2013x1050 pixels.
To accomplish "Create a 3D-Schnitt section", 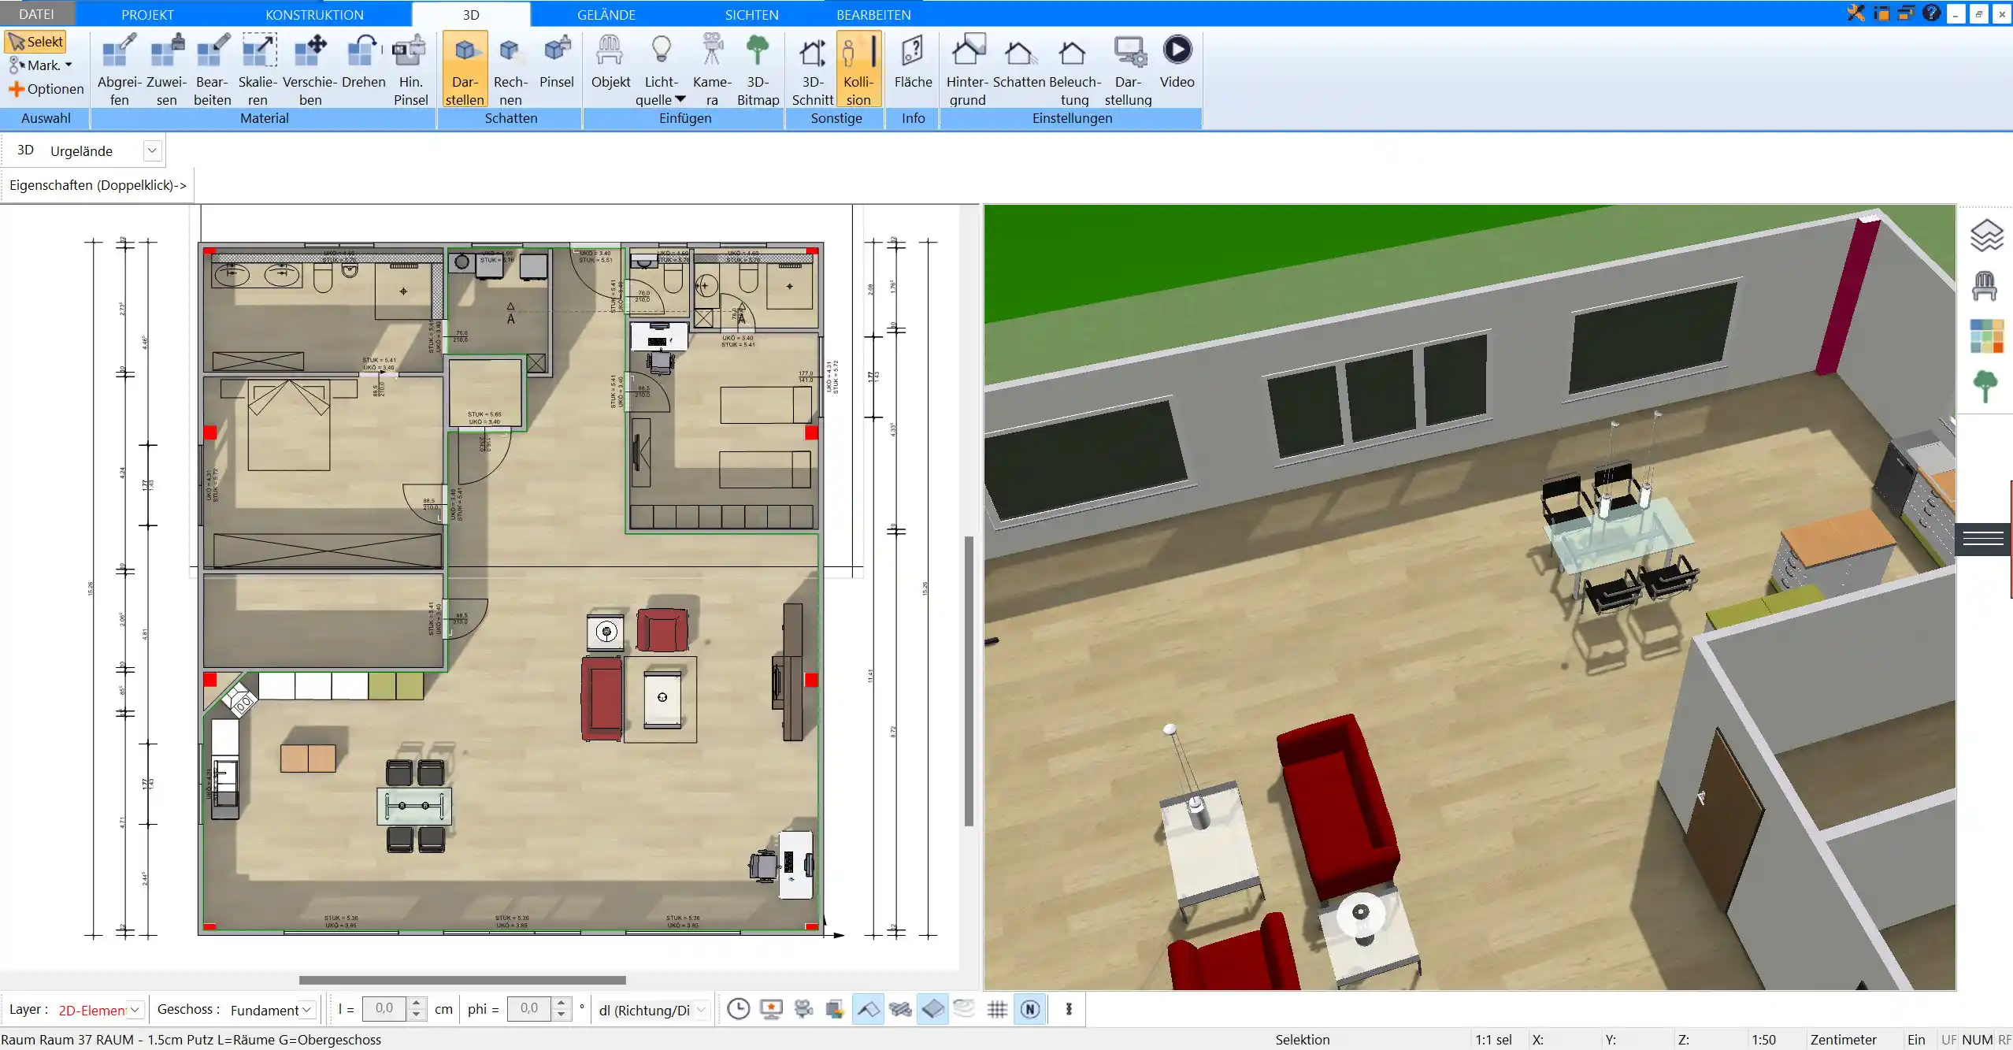I will 813,69.
